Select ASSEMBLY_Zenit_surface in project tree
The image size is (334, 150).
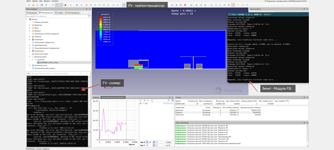(49, 63)
